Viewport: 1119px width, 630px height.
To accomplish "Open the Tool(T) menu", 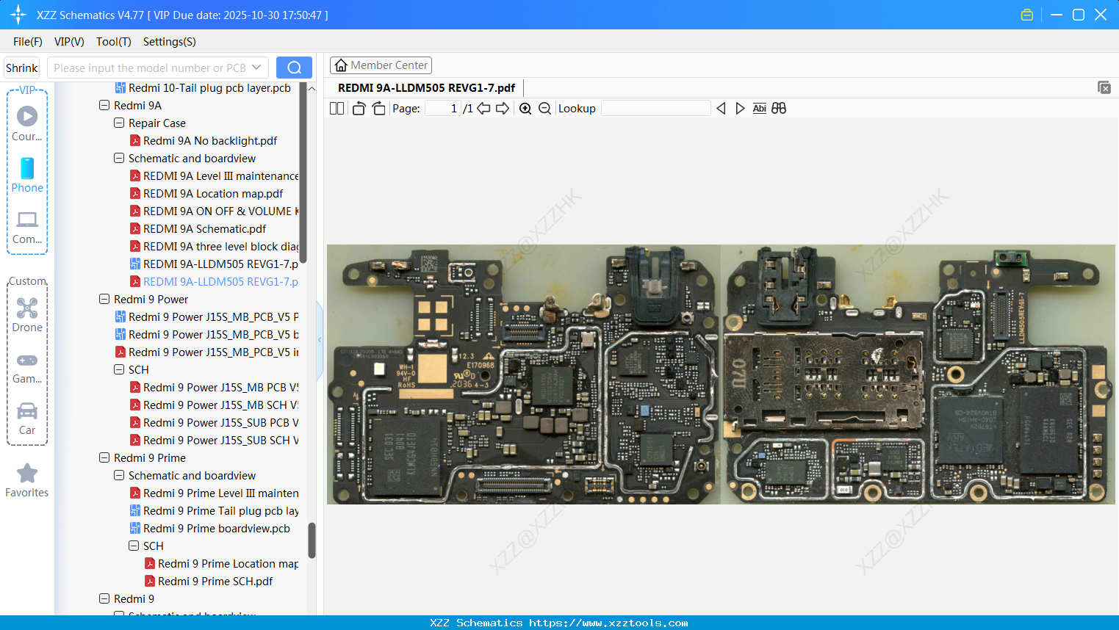I will point(113,42).
